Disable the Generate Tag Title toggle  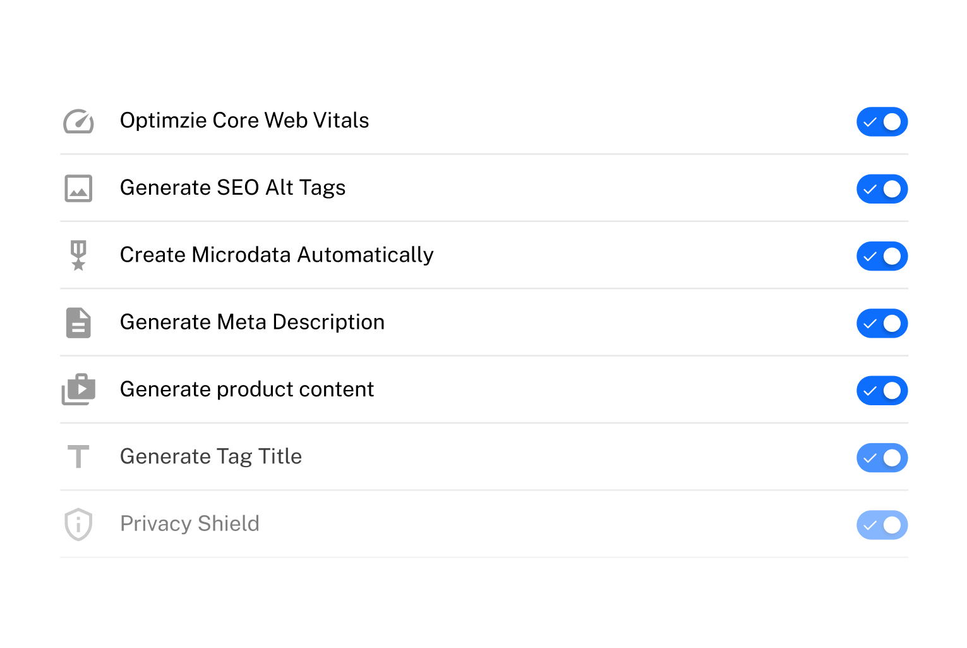point(882,458)
